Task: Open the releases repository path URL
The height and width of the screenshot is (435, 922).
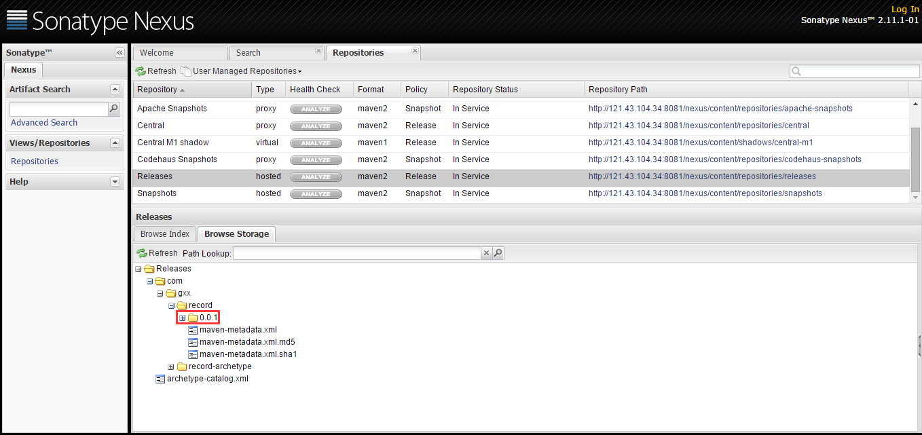Action: click(702, 176)
